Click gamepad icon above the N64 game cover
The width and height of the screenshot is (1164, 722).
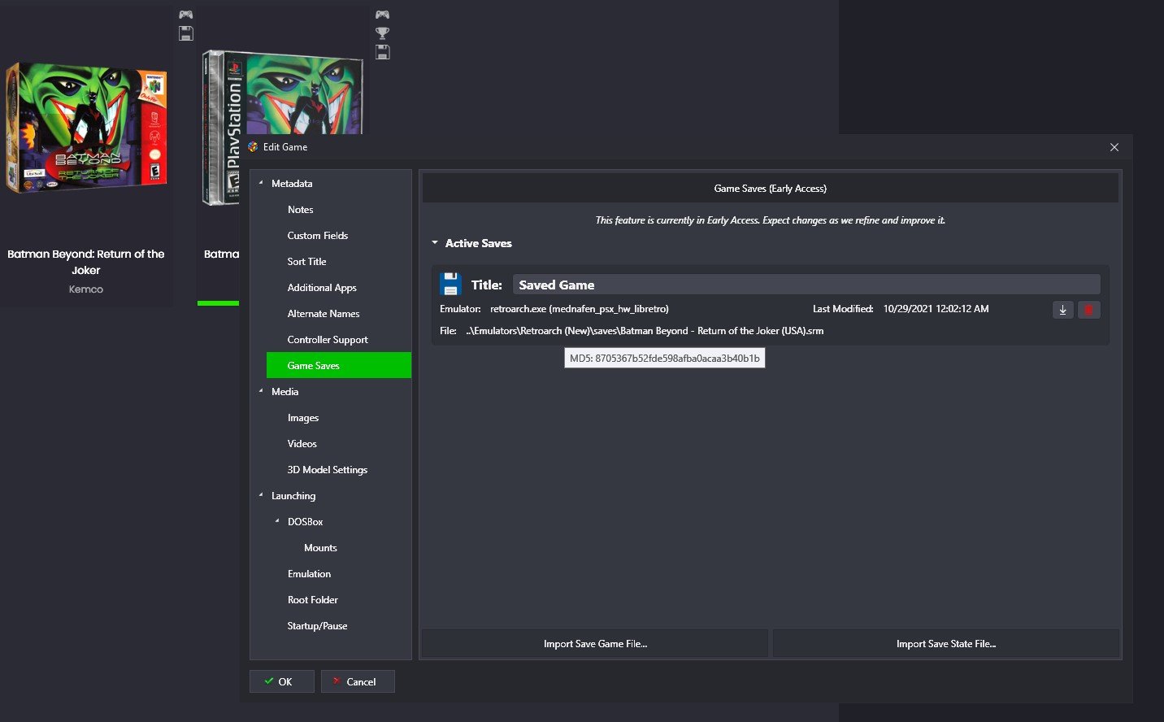click(x=185, y=15)
